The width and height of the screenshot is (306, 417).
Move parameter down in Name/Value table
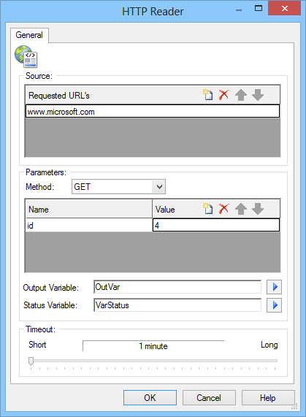tap(258, 209)
